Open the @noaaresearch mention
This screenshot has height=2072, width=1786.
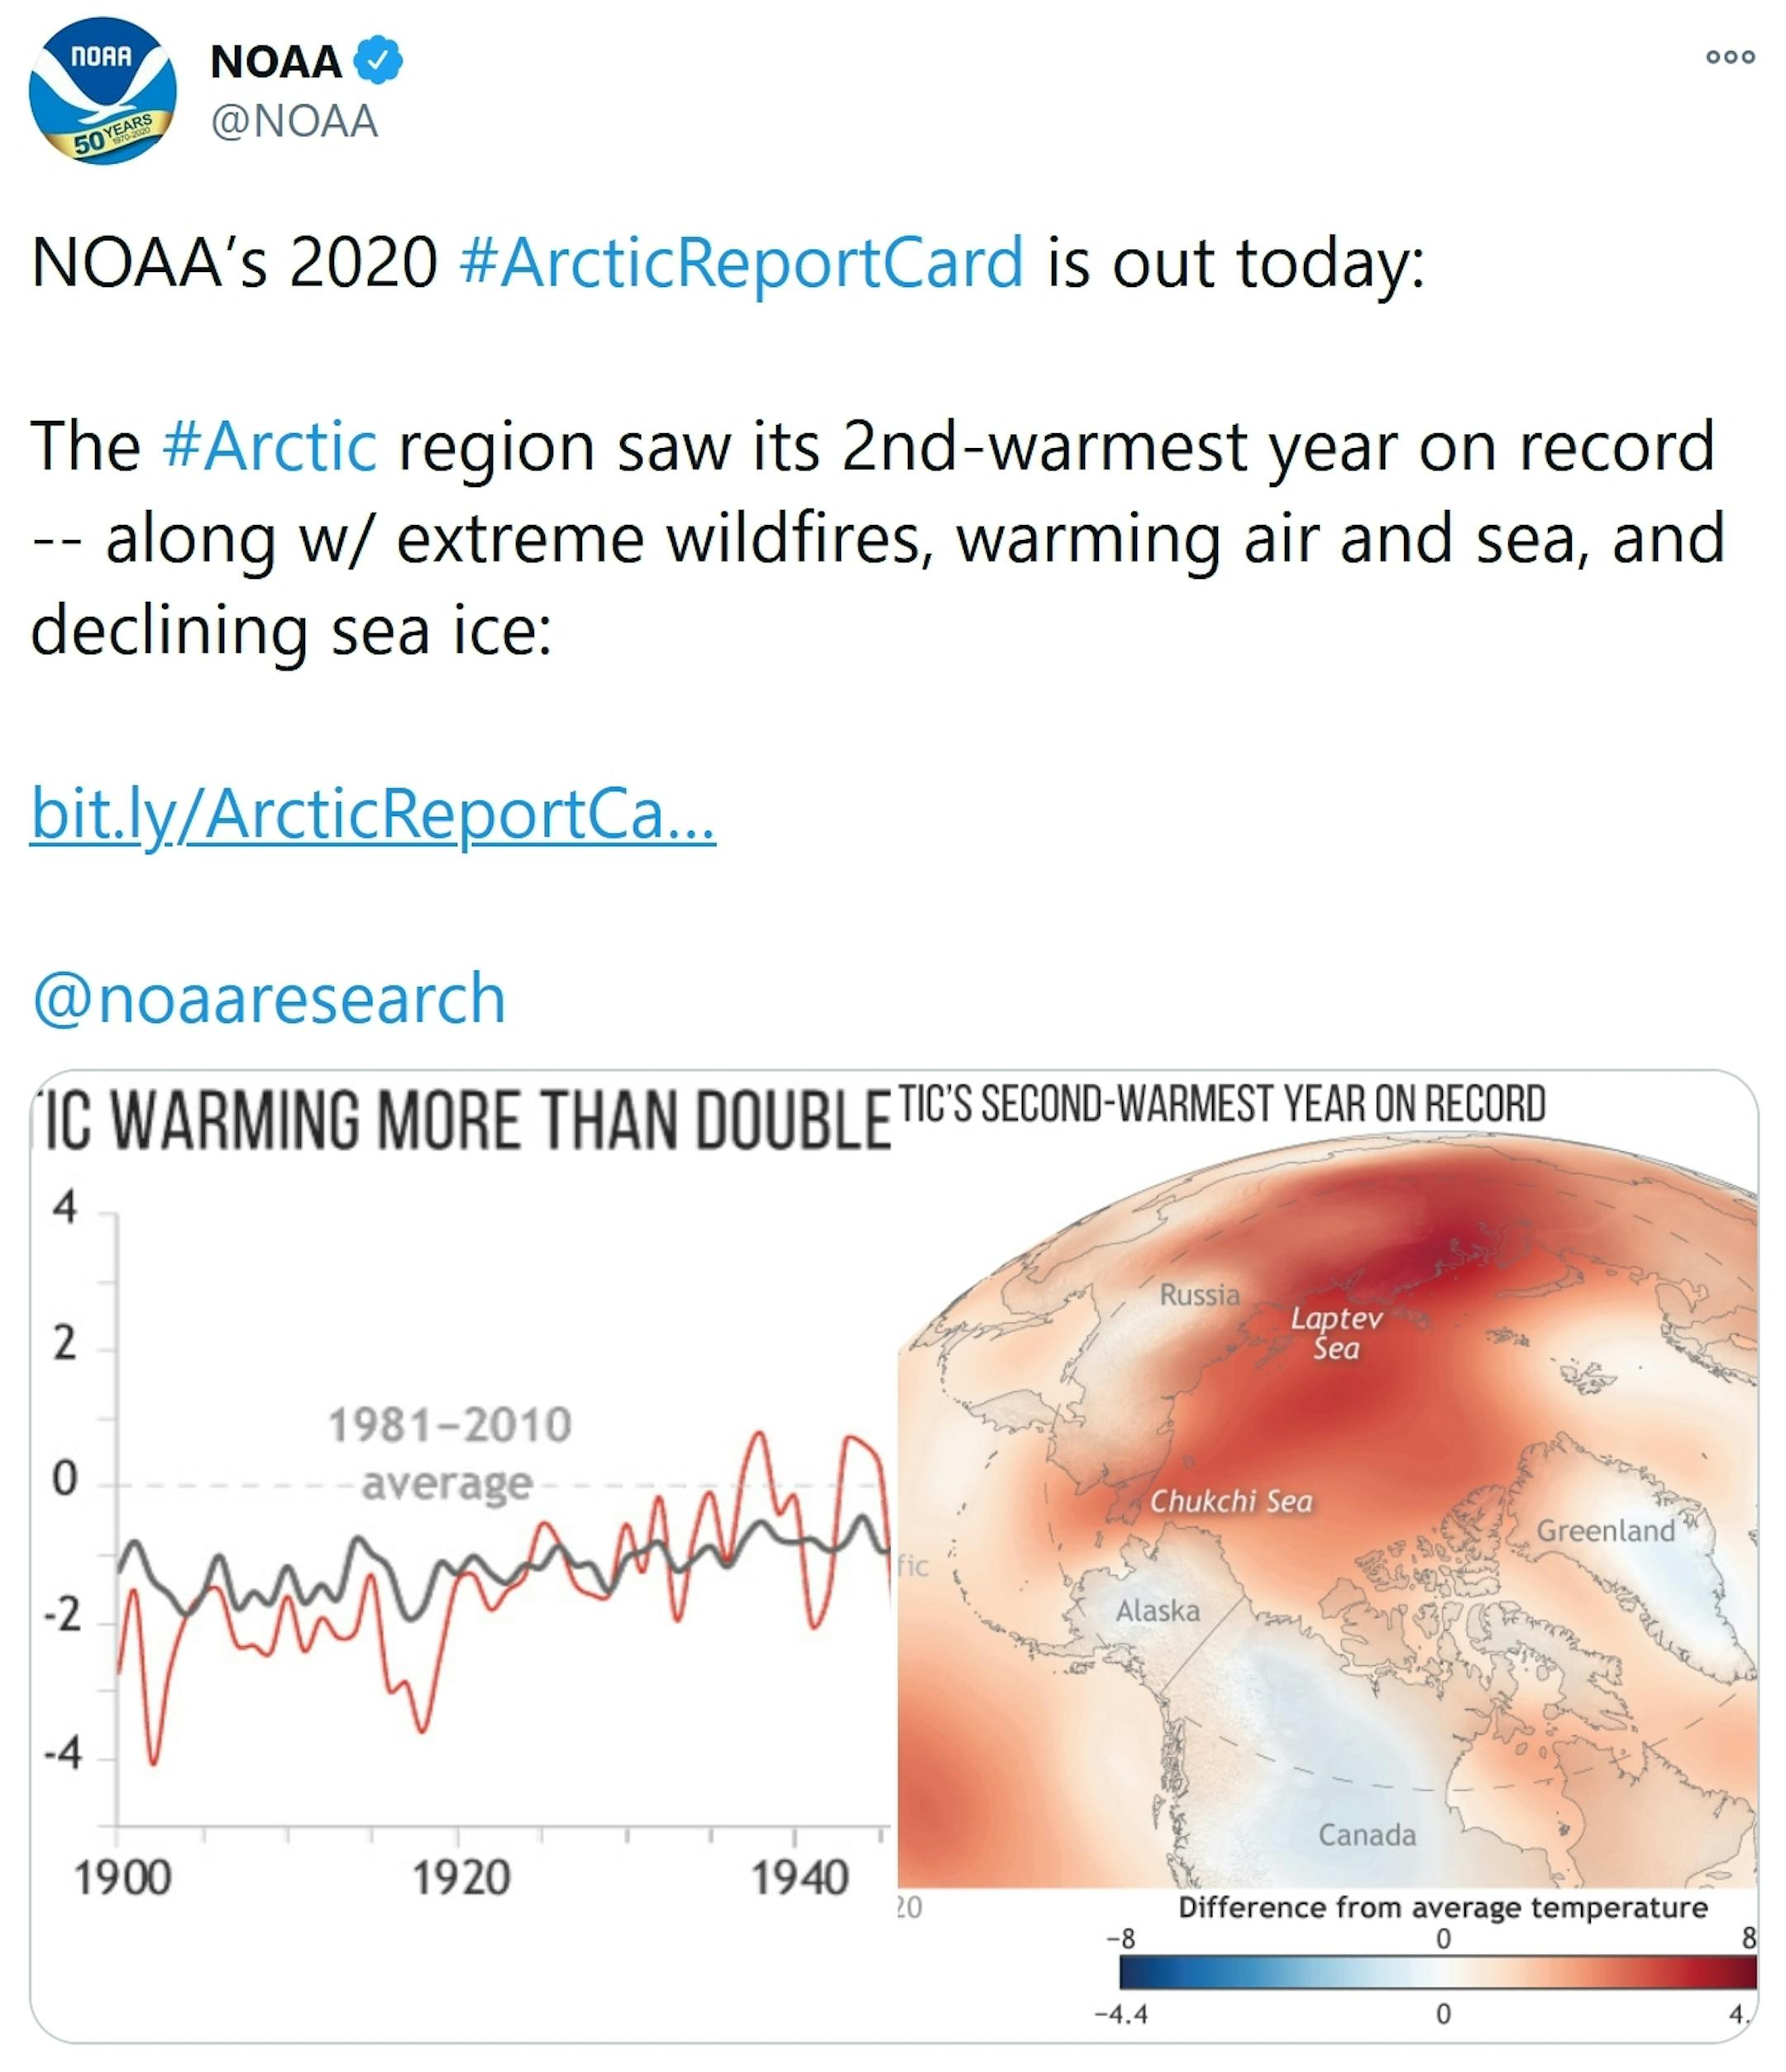tap(268, 998)
